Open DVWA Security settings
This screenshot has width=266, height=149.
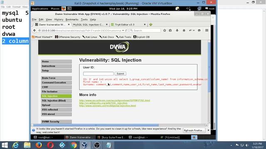pyautogui.click(x=57, y=122)
